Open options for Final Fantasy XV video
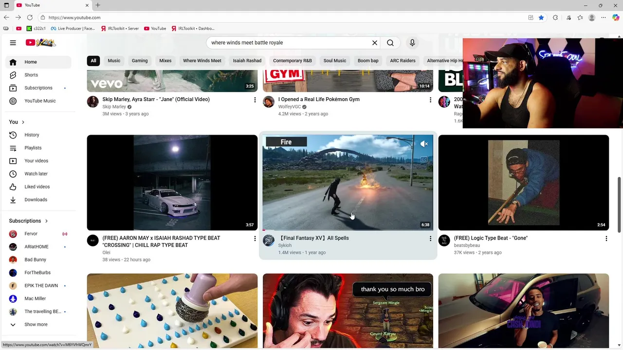Viewport: 623px width, 350px height. tap(430, 239)
